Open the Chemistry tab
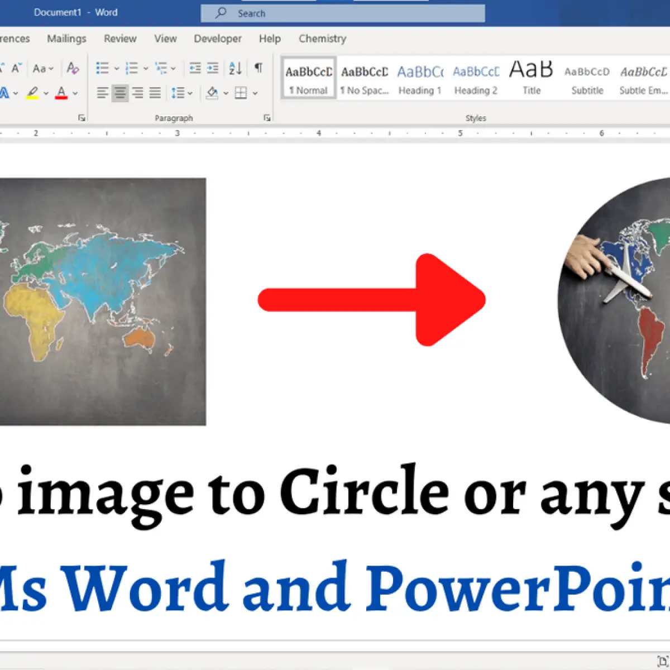670x670 pixels. pos(322,39)
